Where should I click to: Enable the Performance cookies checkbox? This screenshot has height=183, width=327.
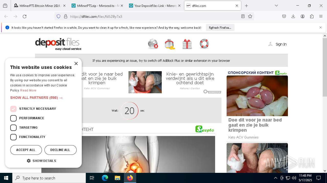point(13,118)
